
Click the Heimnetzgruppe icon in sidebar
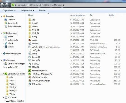coord(4,54)
